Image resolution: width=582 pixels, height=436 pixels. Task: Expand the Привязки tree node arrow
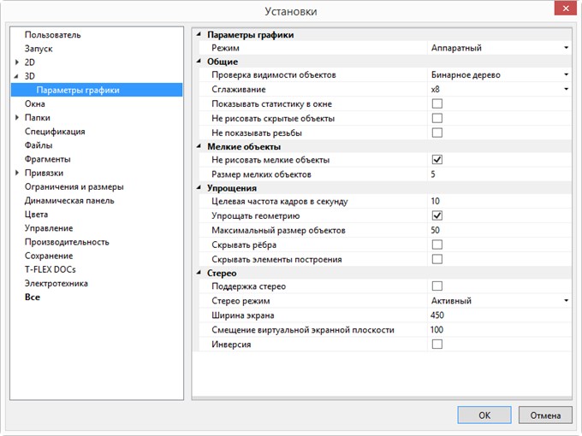point(17,173)
